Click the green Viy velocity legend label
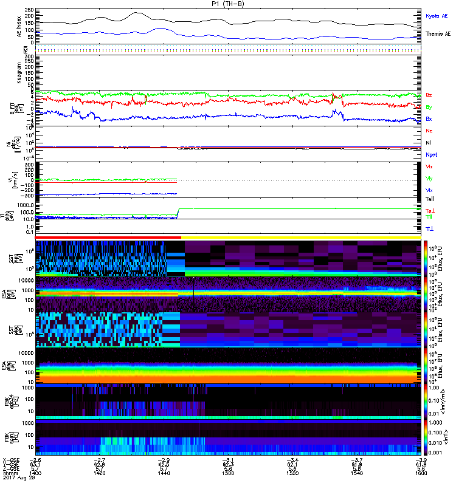The width and height of the screenshot is (456, 486). [429, 179]
